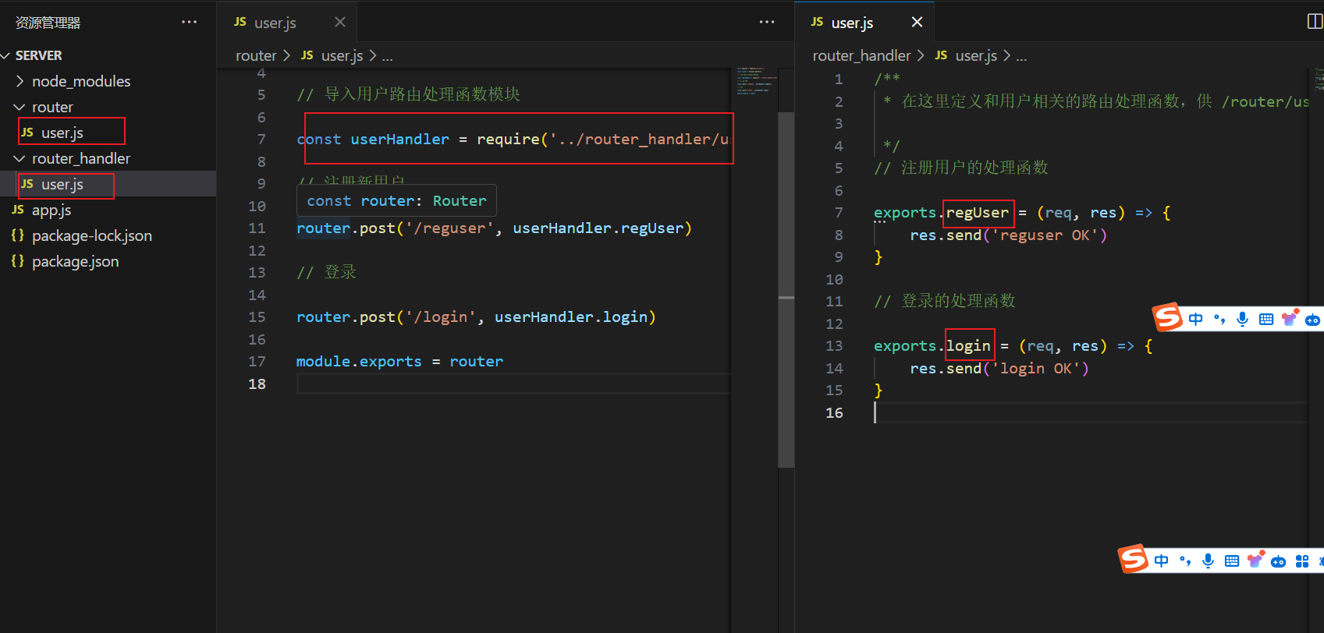Click the user.js breadcrumb in the left editor

tap(342, 55)
